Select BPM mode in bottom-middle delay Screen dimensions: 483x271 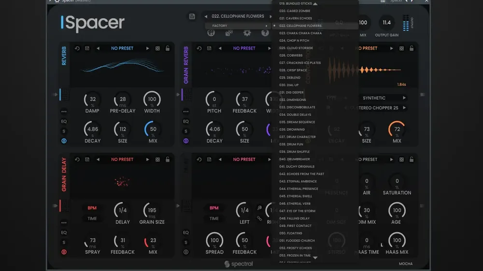(x=214, y=208)
